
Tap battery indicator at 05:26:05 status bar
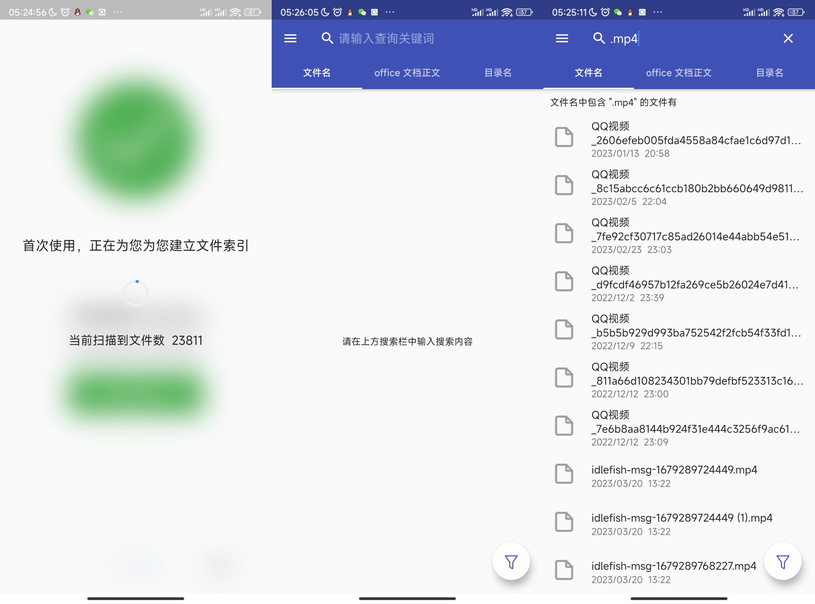[524, 12]
